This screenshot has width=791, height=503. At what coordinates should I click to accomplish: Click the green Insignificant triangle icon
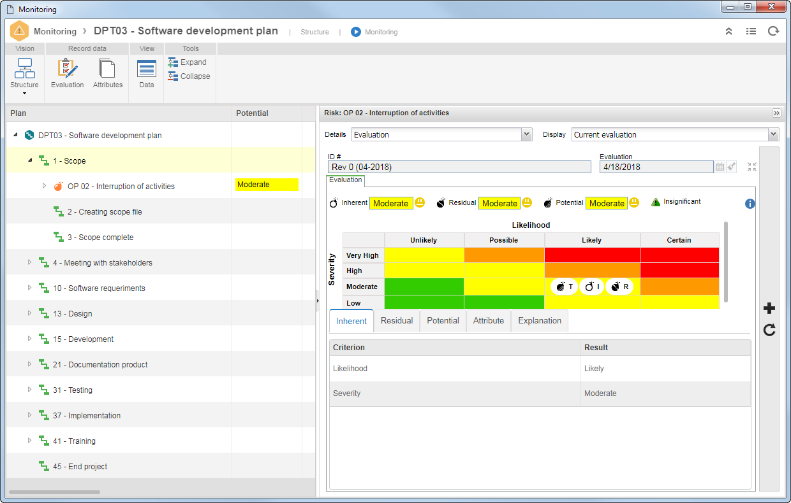click(x=656, y=202)
